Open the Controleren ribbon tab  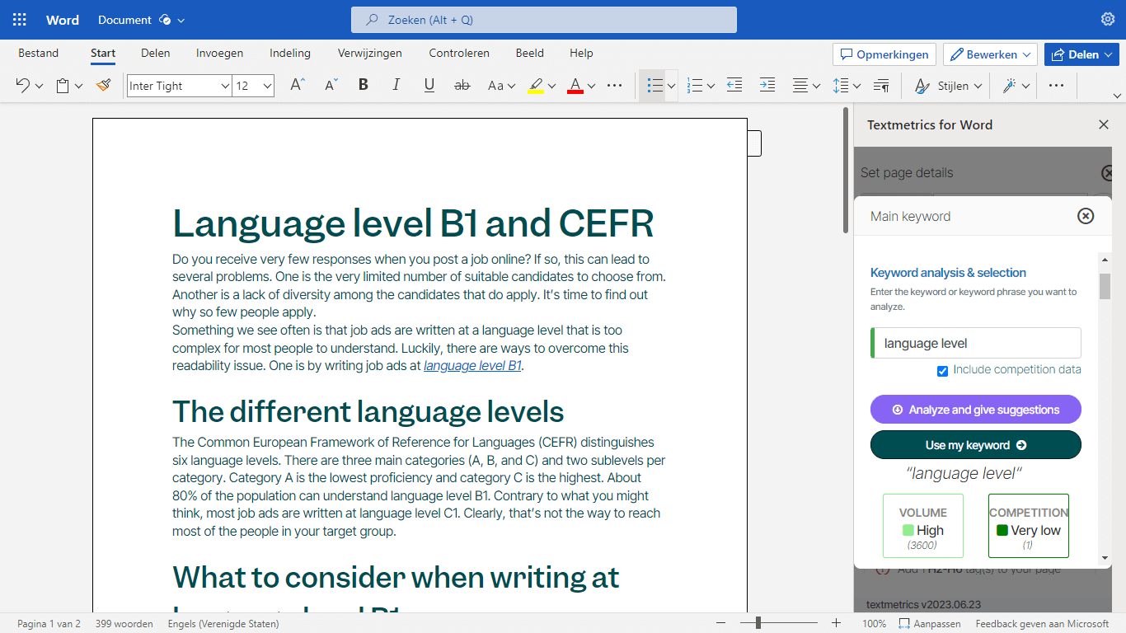pos(459,53)
